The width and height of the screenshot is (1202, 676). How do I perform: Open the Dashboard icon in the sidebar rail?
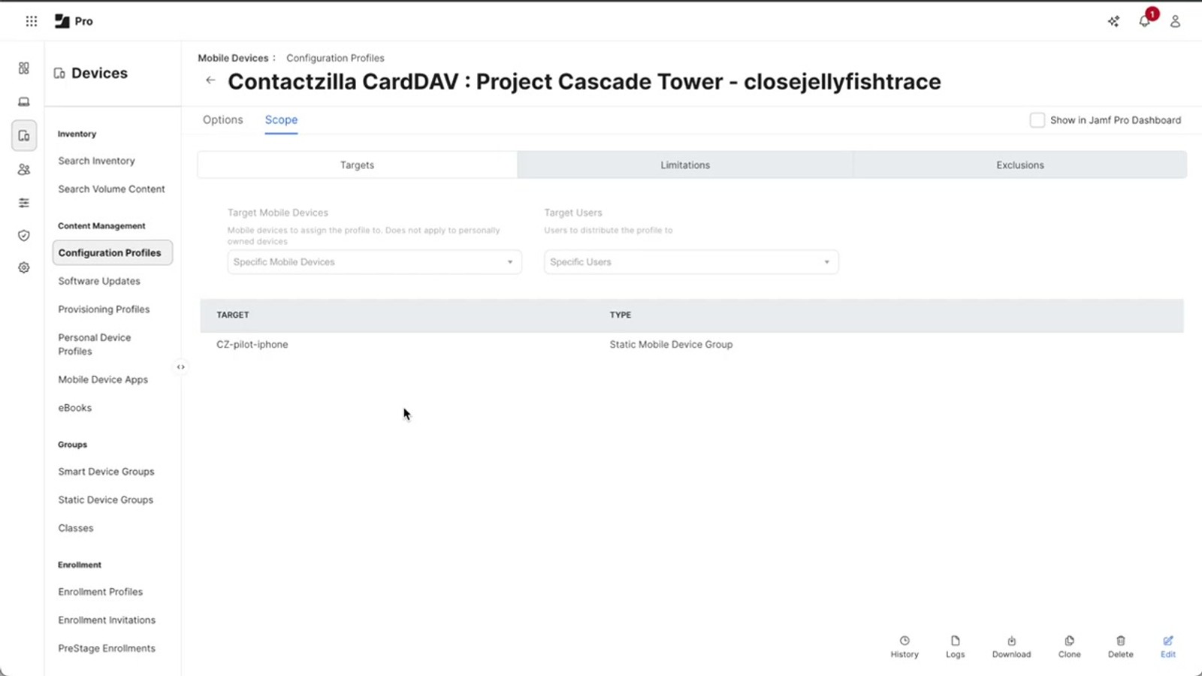[x=24, y=68]
